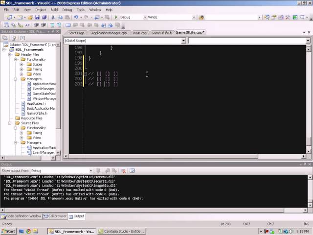The image size is (313, 235).
Task: Open the Toolbox hammer and wrench icon
Action: pyautogui.click(x=288, y=17)
